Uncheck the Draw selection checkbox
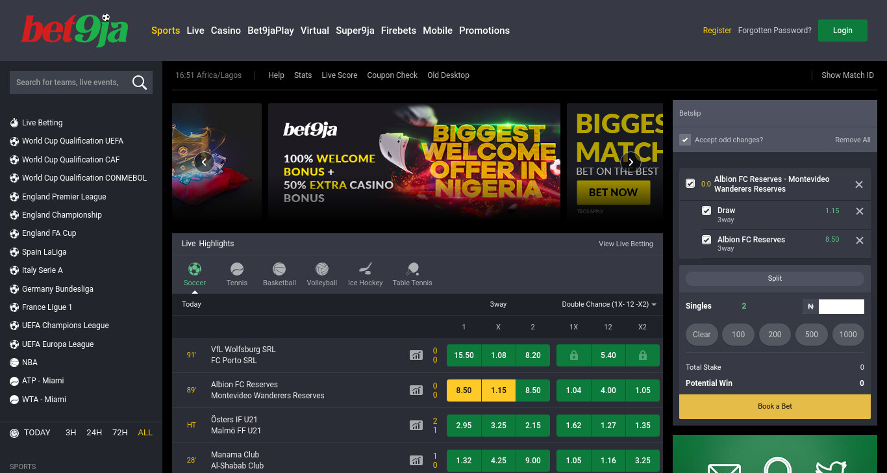Image resolution: width=887 pixels, height=473 pixels. [x=706, y=211]
